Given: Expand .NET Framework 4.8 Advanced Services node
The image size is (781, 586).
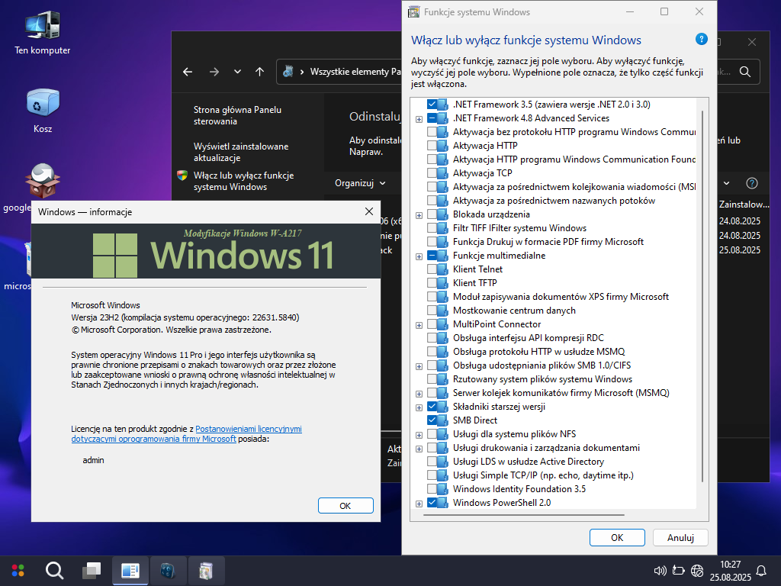Looking at the screenshot, I should (x=419, y=119).
